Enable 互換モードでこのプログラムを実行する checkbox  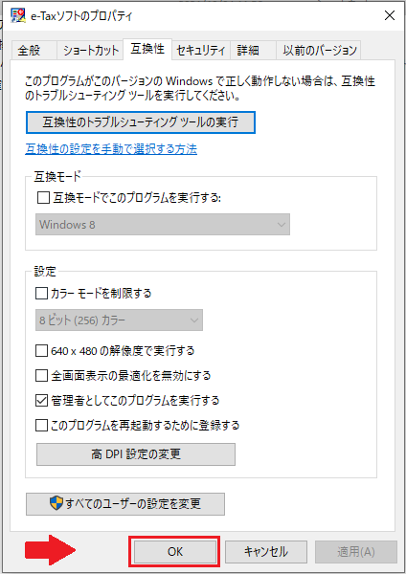click(43, 198)
